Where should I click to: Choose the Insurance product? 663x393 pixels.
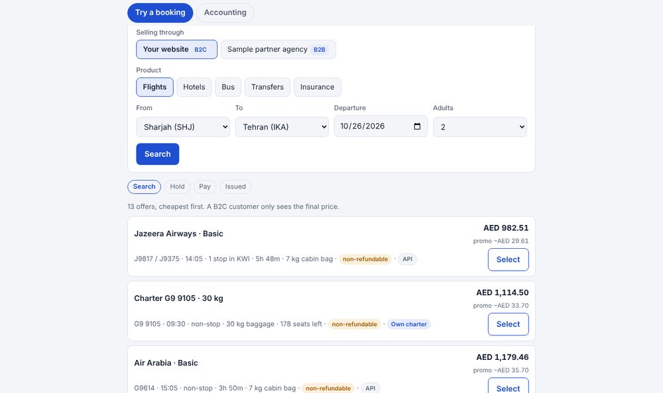pyautogui.click(x=317, y=87)
